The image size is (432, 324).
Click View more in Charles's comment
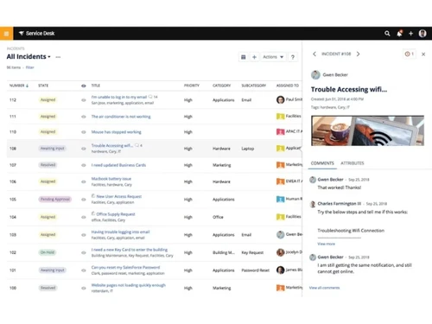[x=326, y=244]
